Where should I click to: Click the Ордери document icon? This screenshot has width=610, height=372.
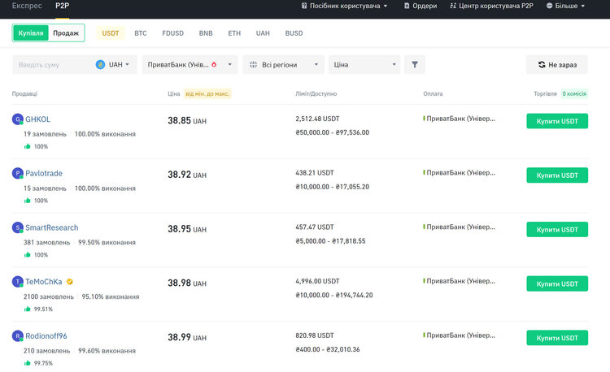(x=407, y=6)
